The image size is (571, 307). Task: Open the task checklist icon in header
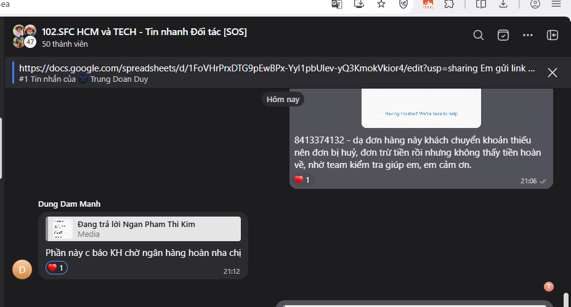point(503,35)
